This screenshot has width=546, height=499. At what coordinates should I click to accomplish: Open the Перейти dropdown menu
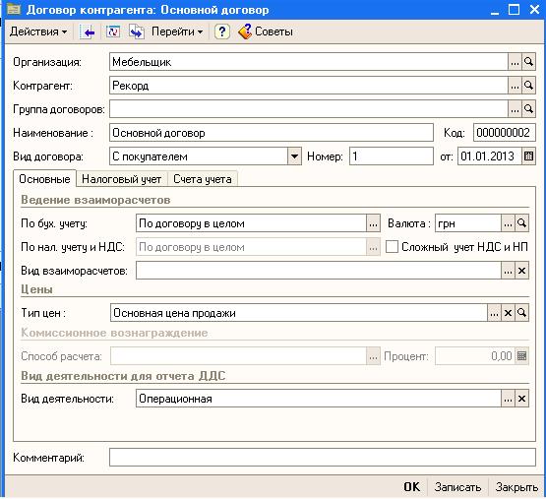coord(177,31)
